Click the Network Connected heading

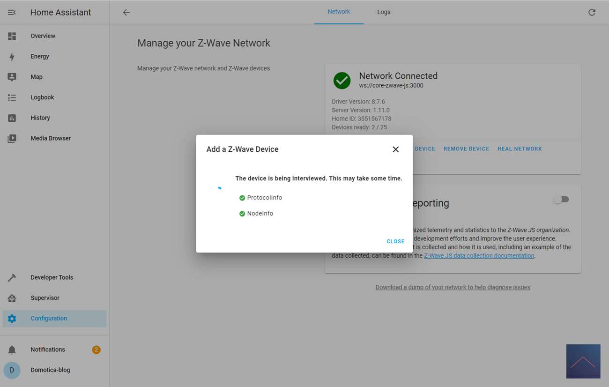pos(398,76)
